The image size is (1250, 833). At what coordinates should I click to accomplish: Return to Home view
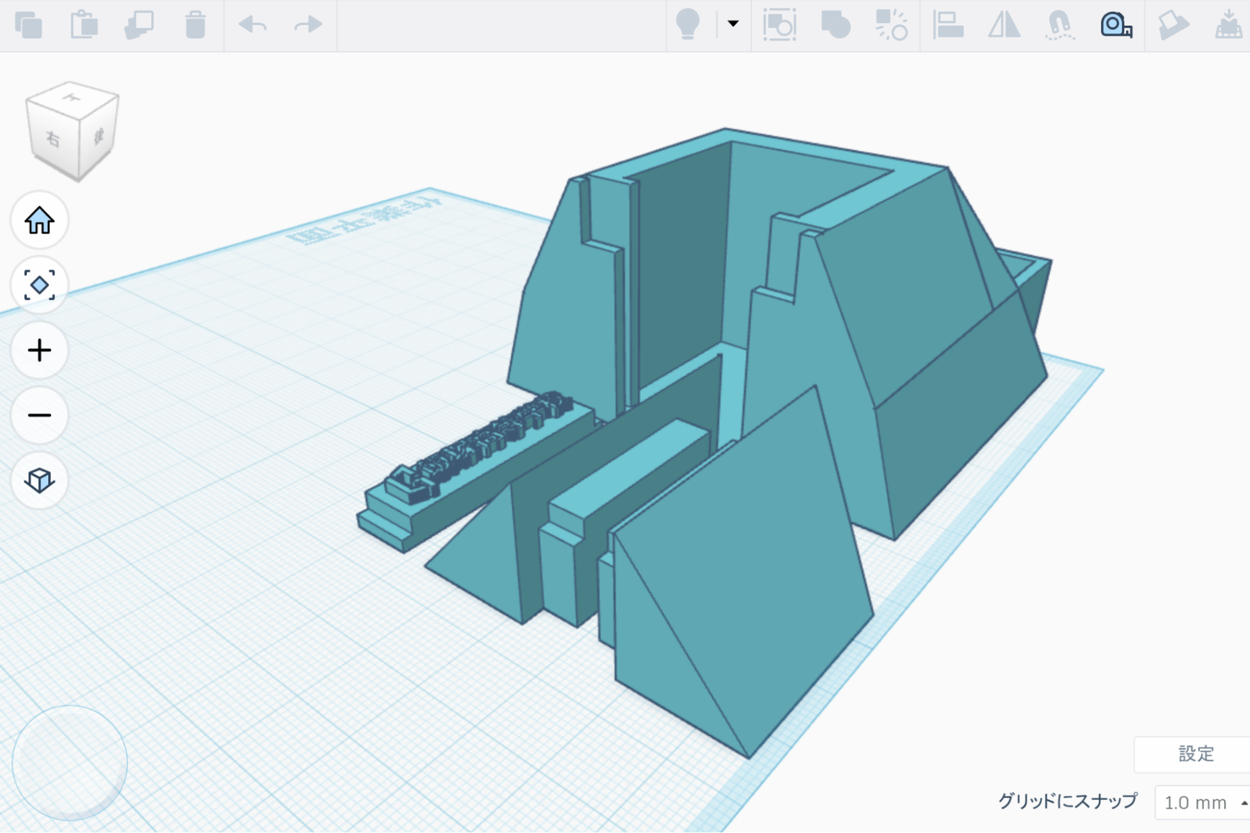tap(39, 221)
